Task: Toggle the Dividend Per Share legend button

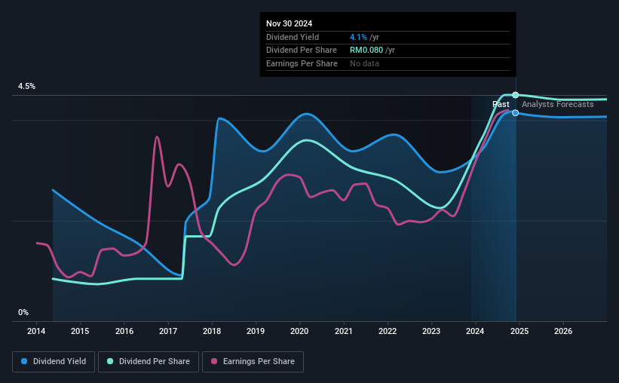Action: pyautogui.click(x=149, y=362)
